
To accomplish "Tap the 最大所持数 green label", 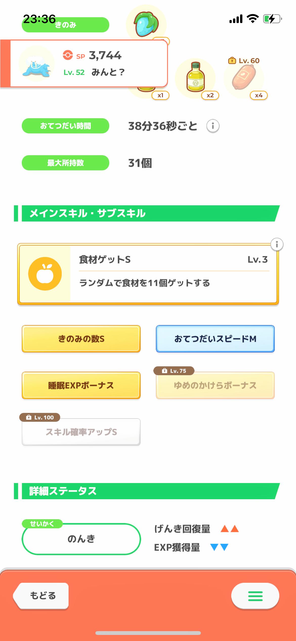I will pyautogui.click(x=66, y=163).
